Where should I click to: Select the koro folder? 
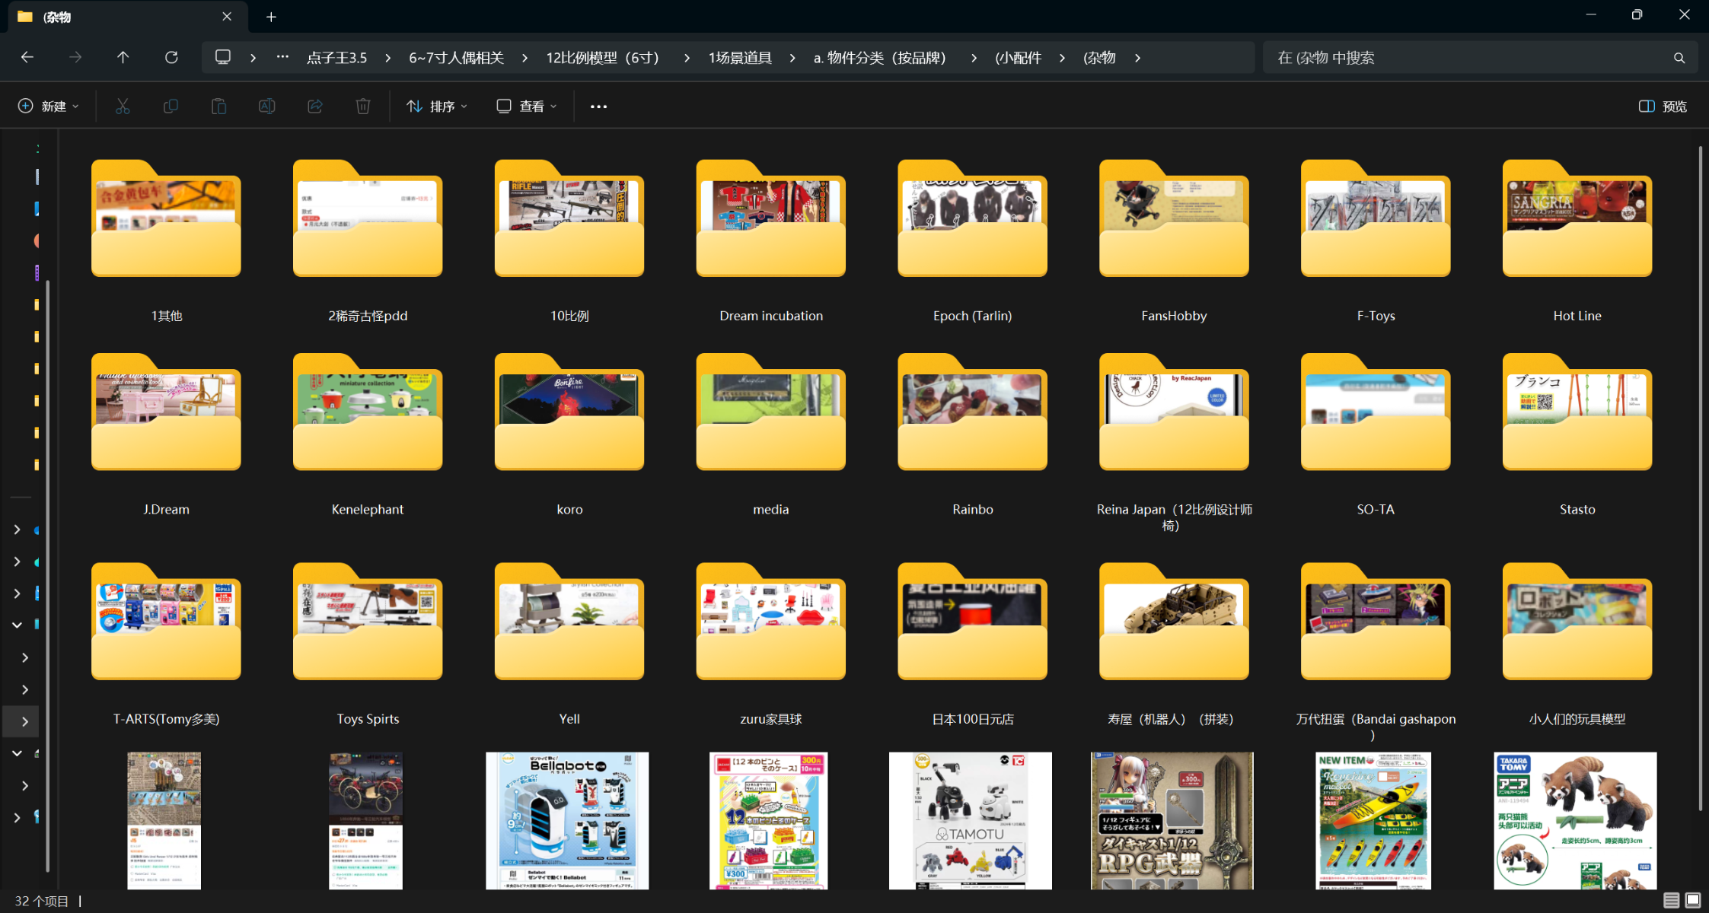click(x=569, y=434)
